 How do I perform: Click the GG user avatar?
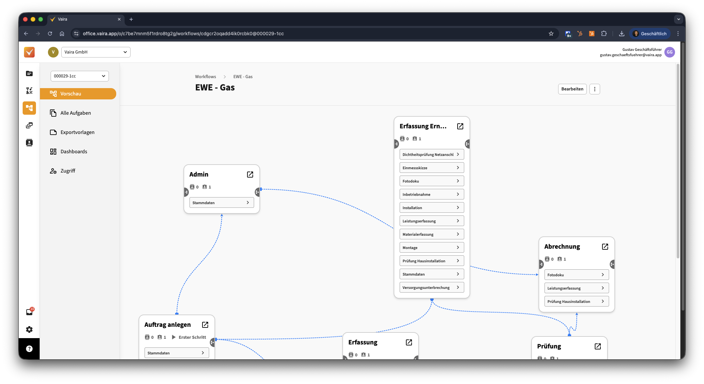pos(669,52)
